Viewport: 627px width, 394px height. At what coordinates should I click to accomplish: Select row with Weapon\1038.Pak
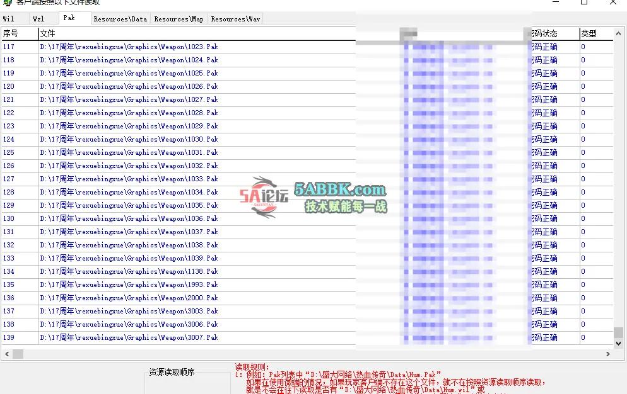(307, 245)
